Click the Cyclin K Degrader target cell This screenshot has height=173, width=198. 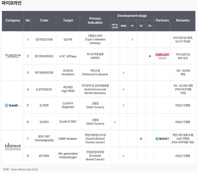coord(68,105)
